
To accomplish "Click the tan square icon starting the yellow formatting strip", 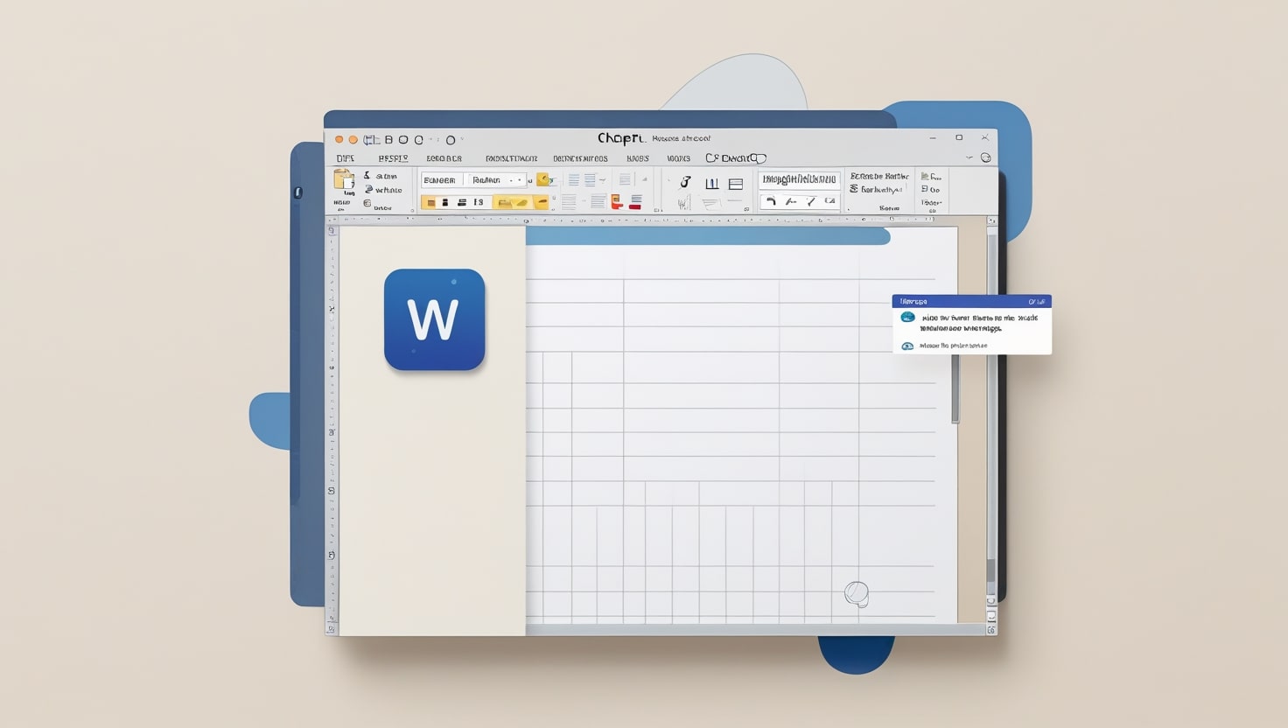I will (430, 202).
